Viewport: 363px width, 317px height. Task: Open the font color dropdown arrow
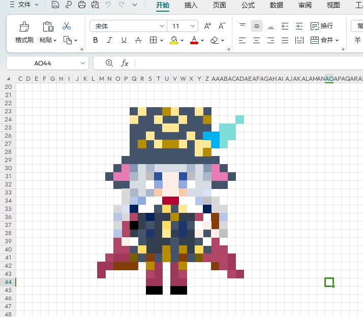202,41
